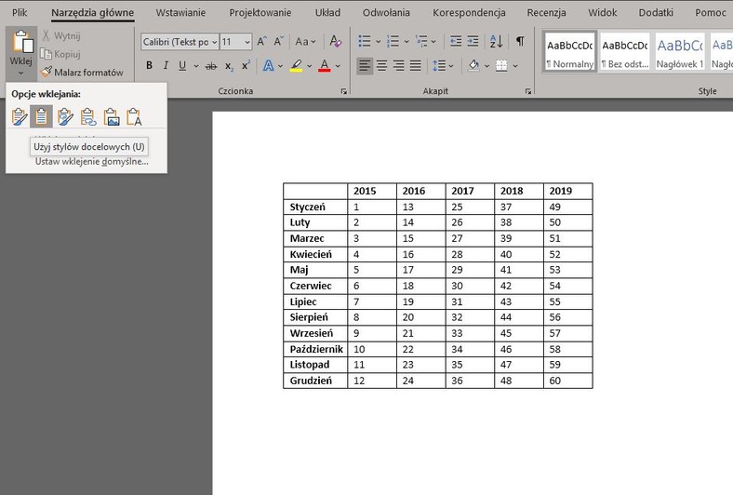This screenshot has width=733, height=495.
Task: Toggle show paragraph marks (¶)
Action: [x=520, y=42]
